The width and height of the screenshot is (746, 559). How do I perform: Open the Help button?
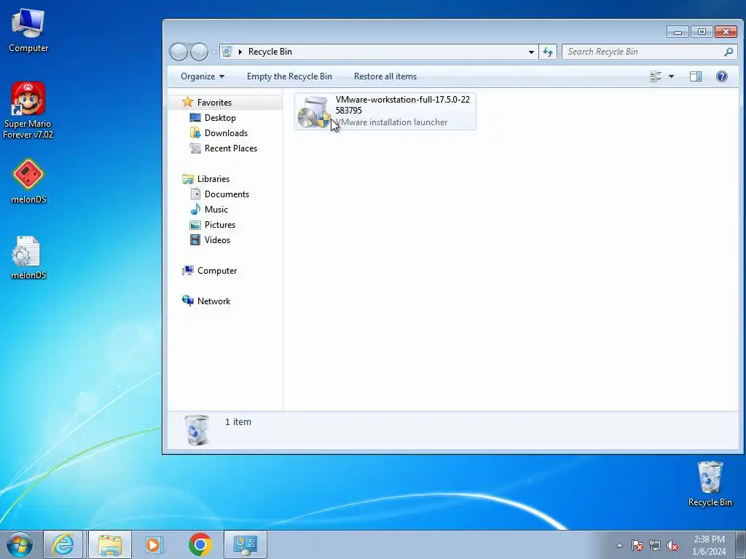[722, 76]
